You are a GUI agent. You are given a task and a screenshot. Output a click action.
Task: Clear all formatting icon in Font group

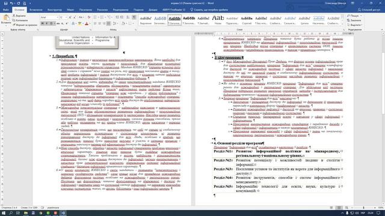click(x=89, y=17)
